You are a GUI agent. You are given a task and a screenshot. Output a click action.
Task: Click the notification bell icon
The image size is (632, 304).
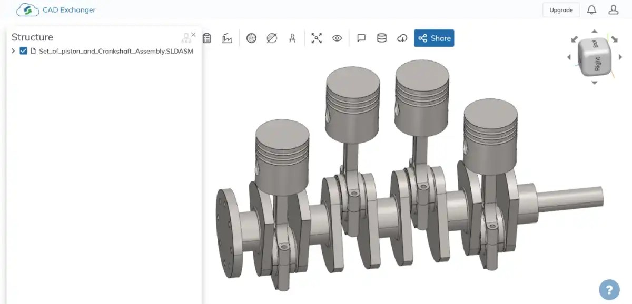point(591,9)
